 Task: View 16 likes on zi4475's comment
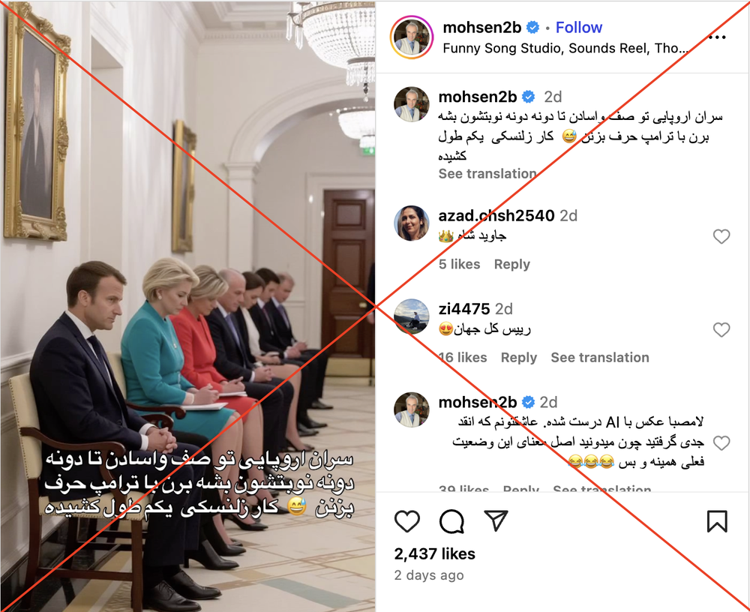pyautogui.click(x=463, y=358)
